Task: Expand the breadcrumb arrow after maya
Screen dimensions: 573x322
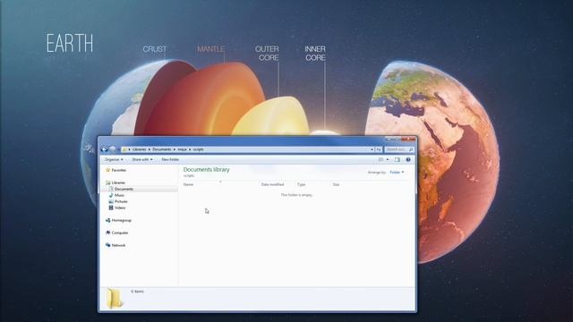Action: point(190,149)
